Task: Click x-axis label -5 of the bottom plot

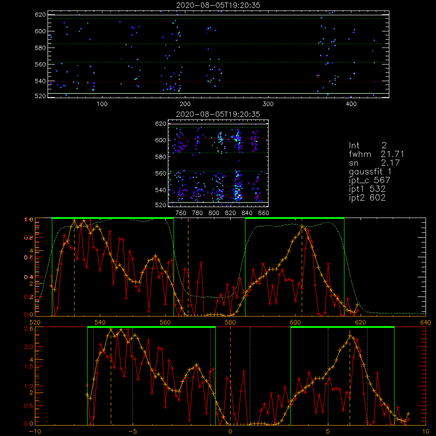Action: [x=133, y=432]
